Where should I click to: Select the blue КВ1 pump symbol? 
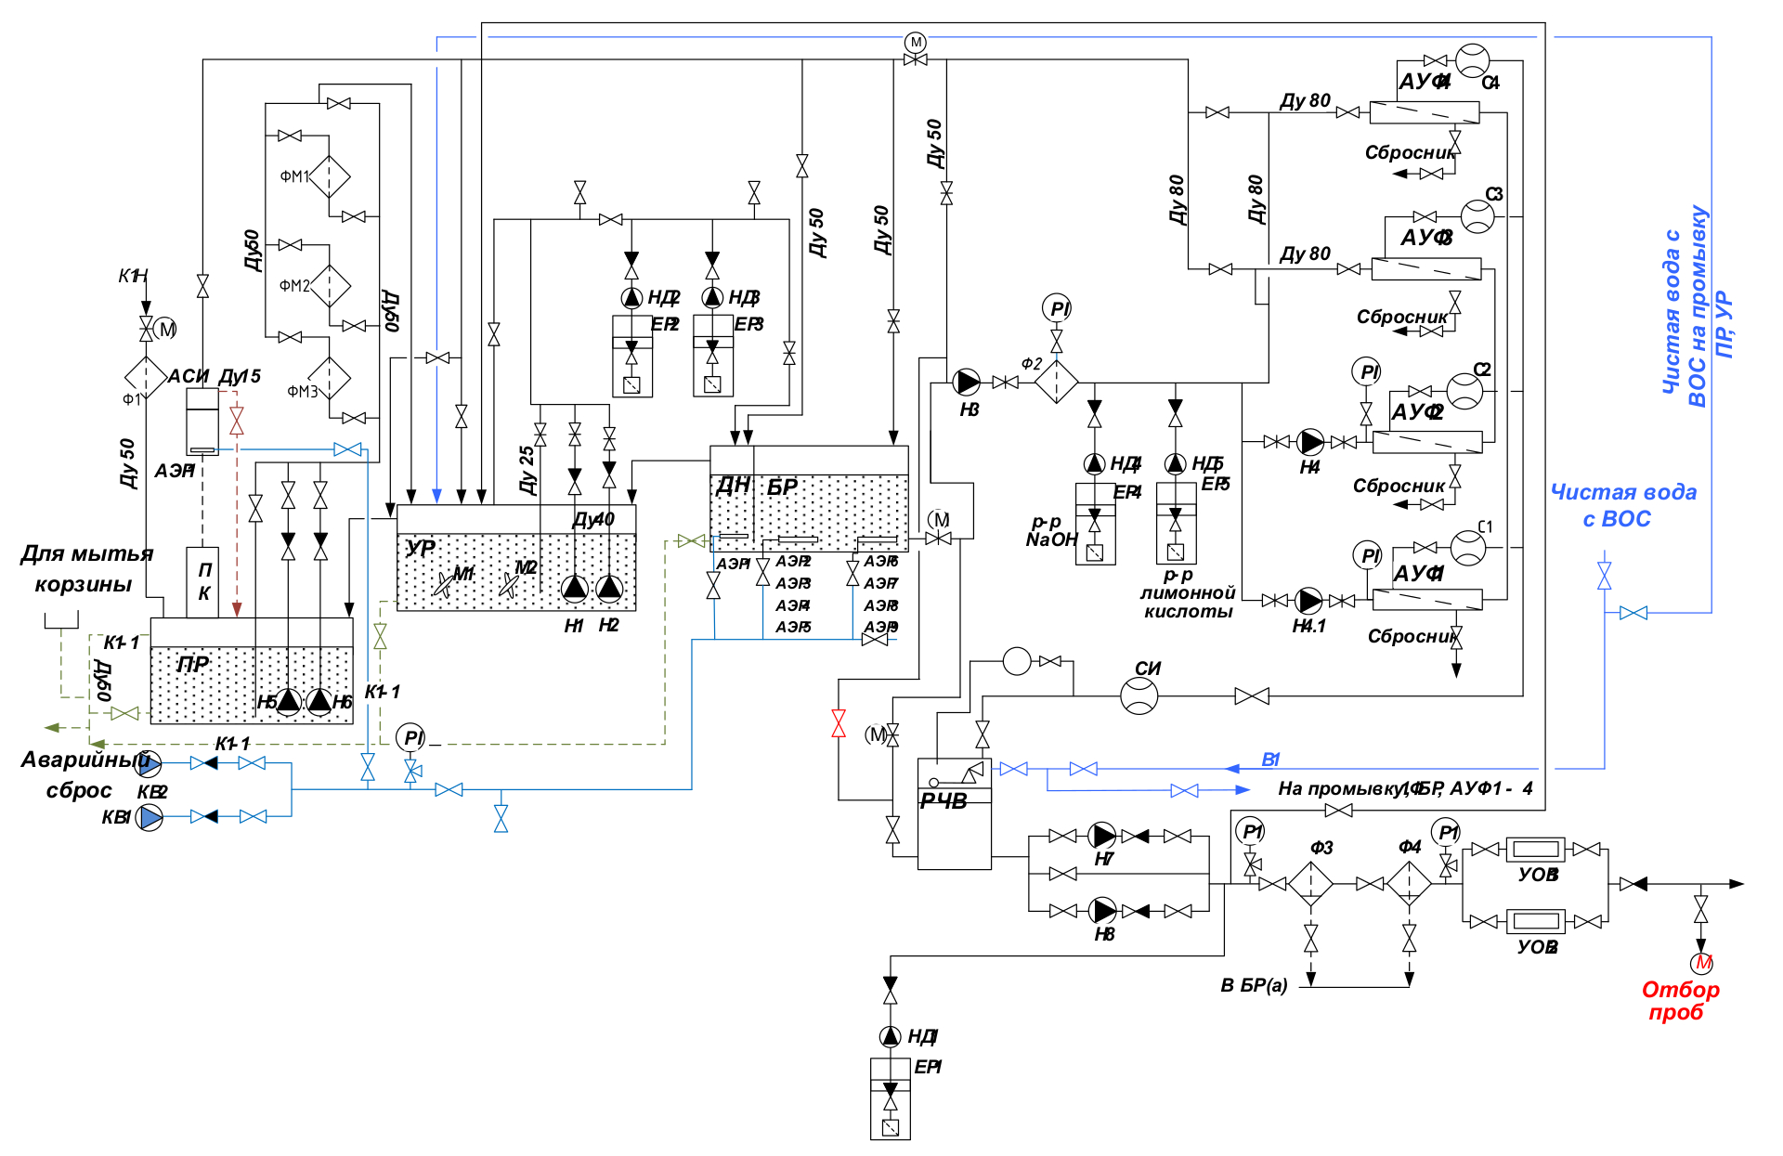[150, 817]
